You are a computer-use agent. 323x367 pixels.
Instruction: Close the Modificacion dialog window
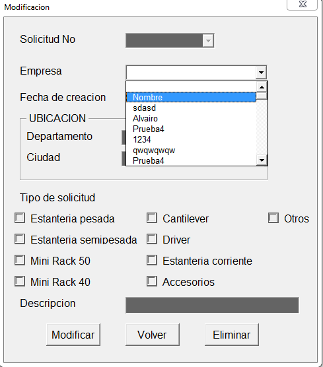click(302, 5)
